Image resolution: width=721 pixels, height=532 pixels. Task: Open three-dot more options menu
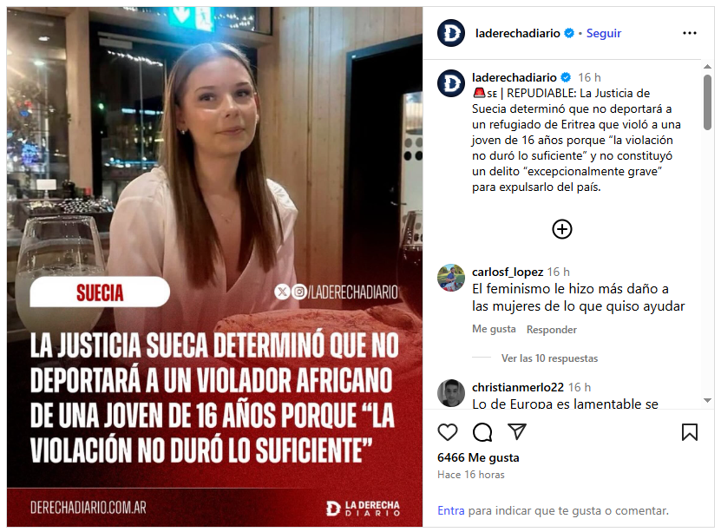click(689, 33)
